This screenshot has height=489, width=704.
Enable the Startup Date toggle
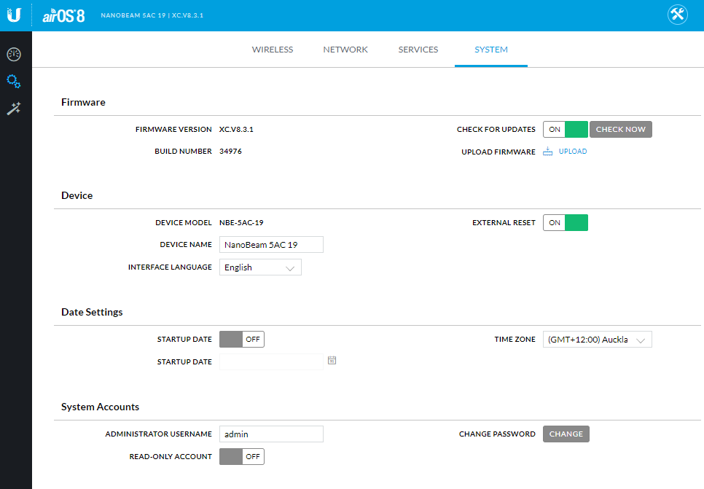(x=241, y=339)
